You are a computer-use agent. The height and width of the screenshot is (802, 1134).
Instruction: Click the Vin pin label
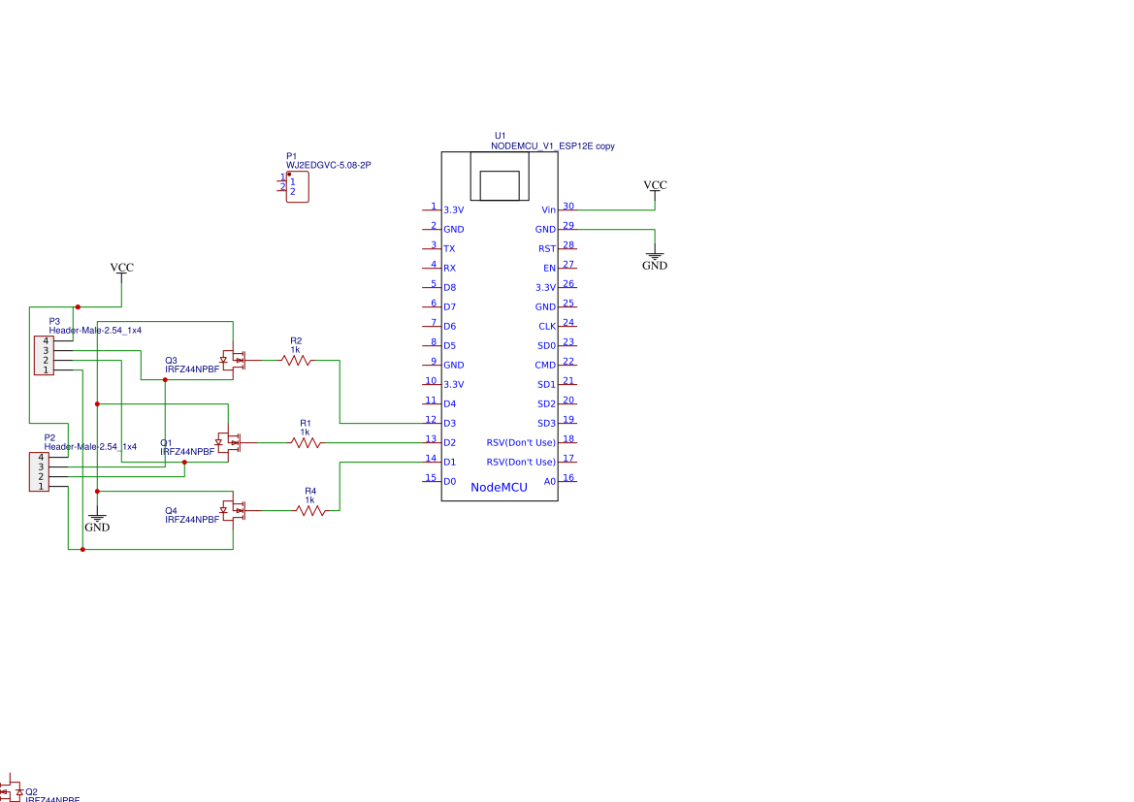pyautogui.click(x=548, y=210)
